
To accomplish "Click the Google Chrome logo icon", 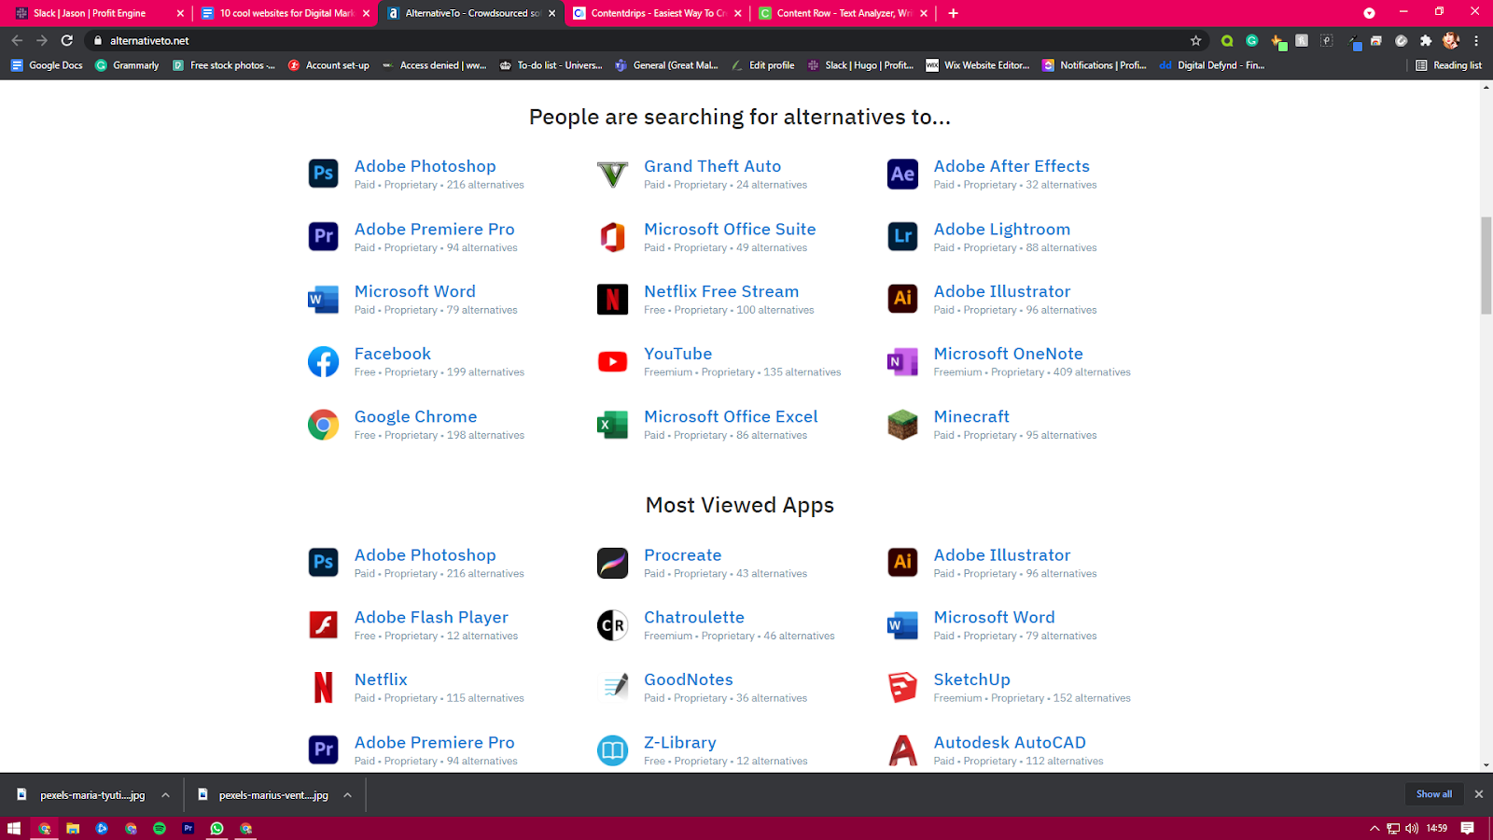I will coord(323,425).
